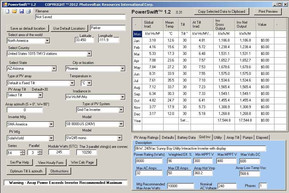289x193 pixels.
Task: Click the Phases input field
Action: point(263,186)
